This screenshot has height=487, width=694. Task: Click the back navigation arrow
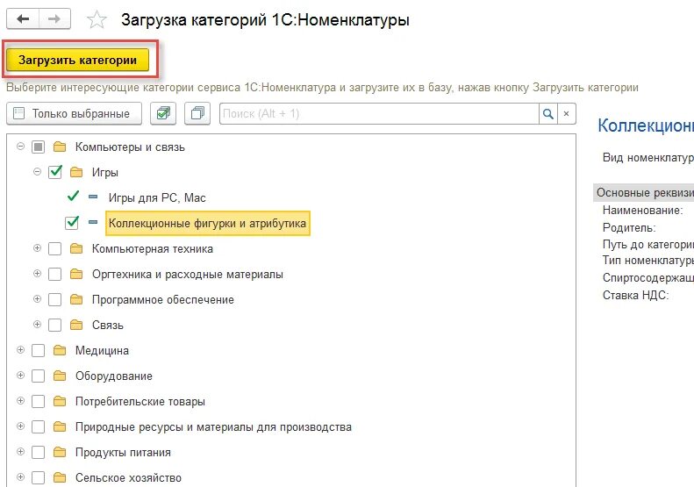[23, 19]
